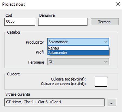Click the Proiect nou title bar text
The width and height of the screenshot is (122, 112).
(x=14, y=4)
